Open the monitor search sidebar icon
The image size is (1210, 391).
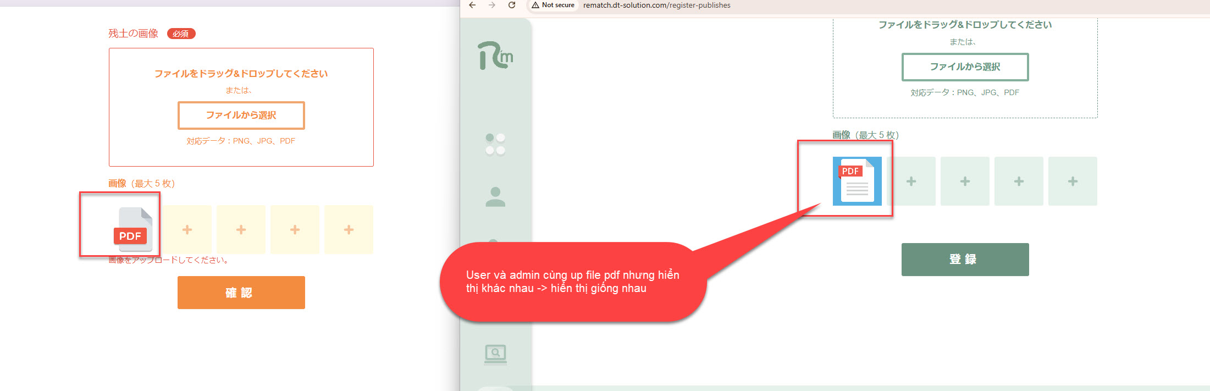[495, 354]
